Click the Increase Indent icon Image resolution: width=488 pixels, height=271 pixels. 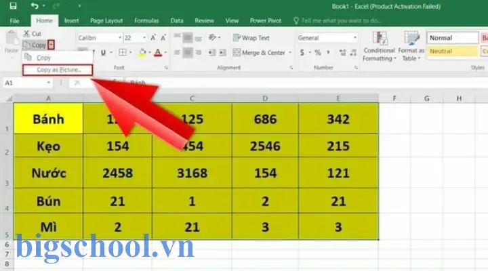point(223,53)
